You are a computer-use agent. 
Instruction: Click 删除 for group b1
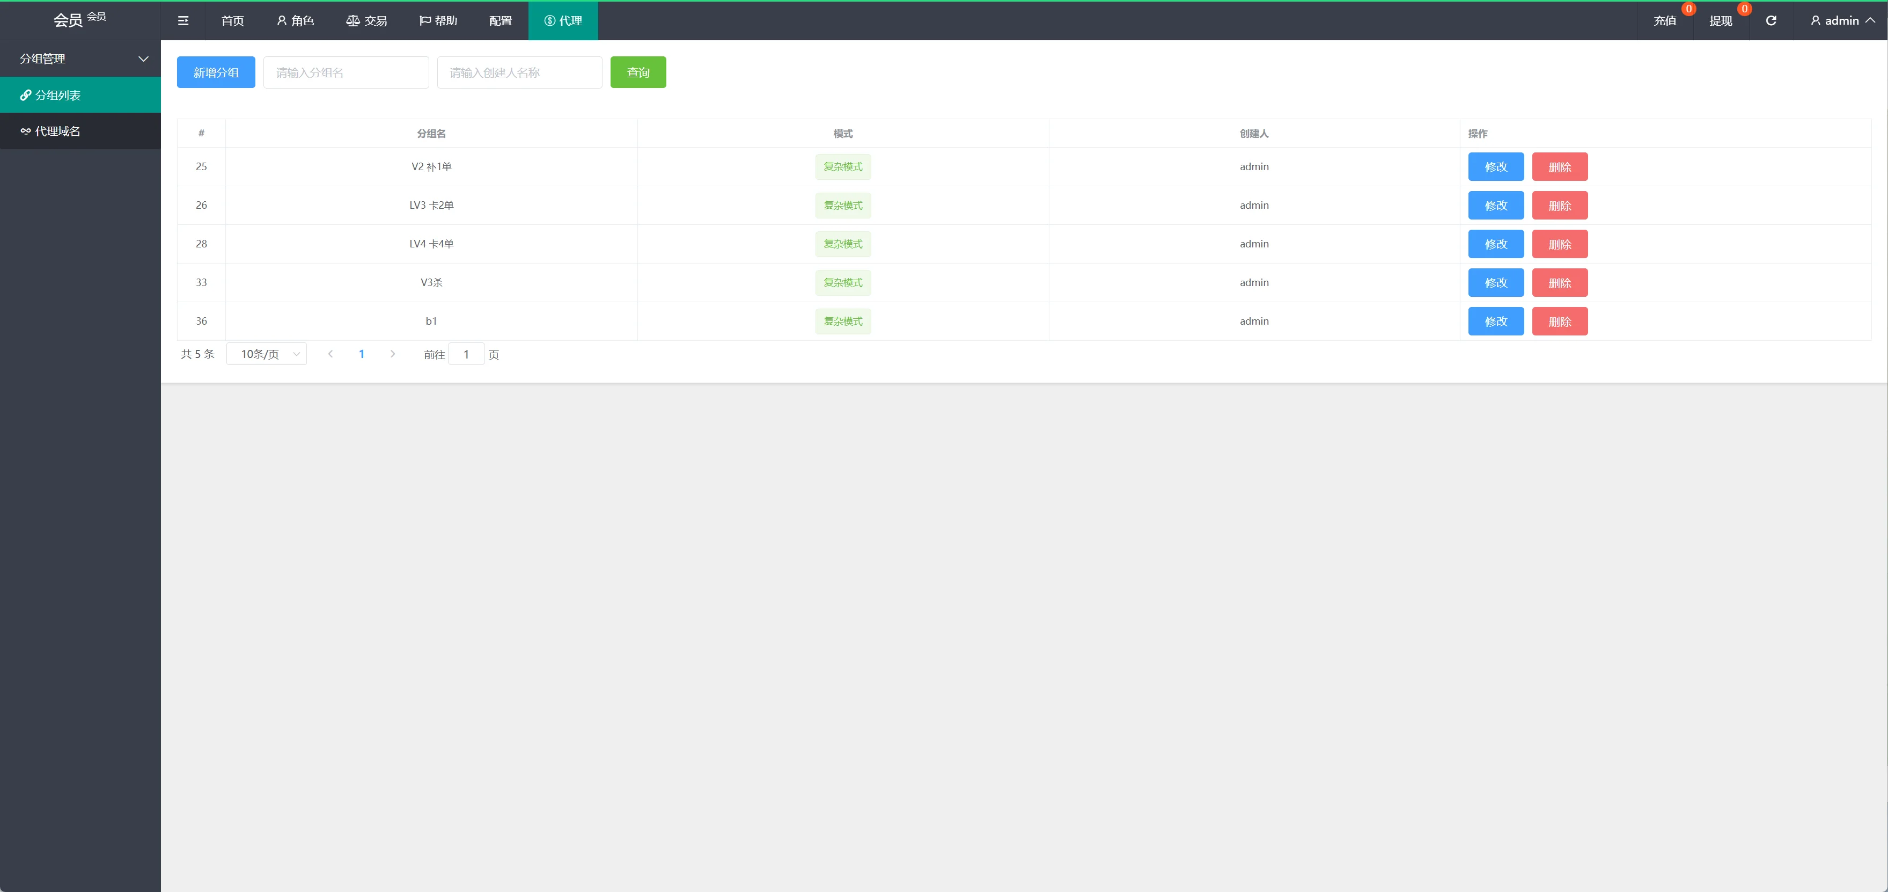(x=1559, y=322)
